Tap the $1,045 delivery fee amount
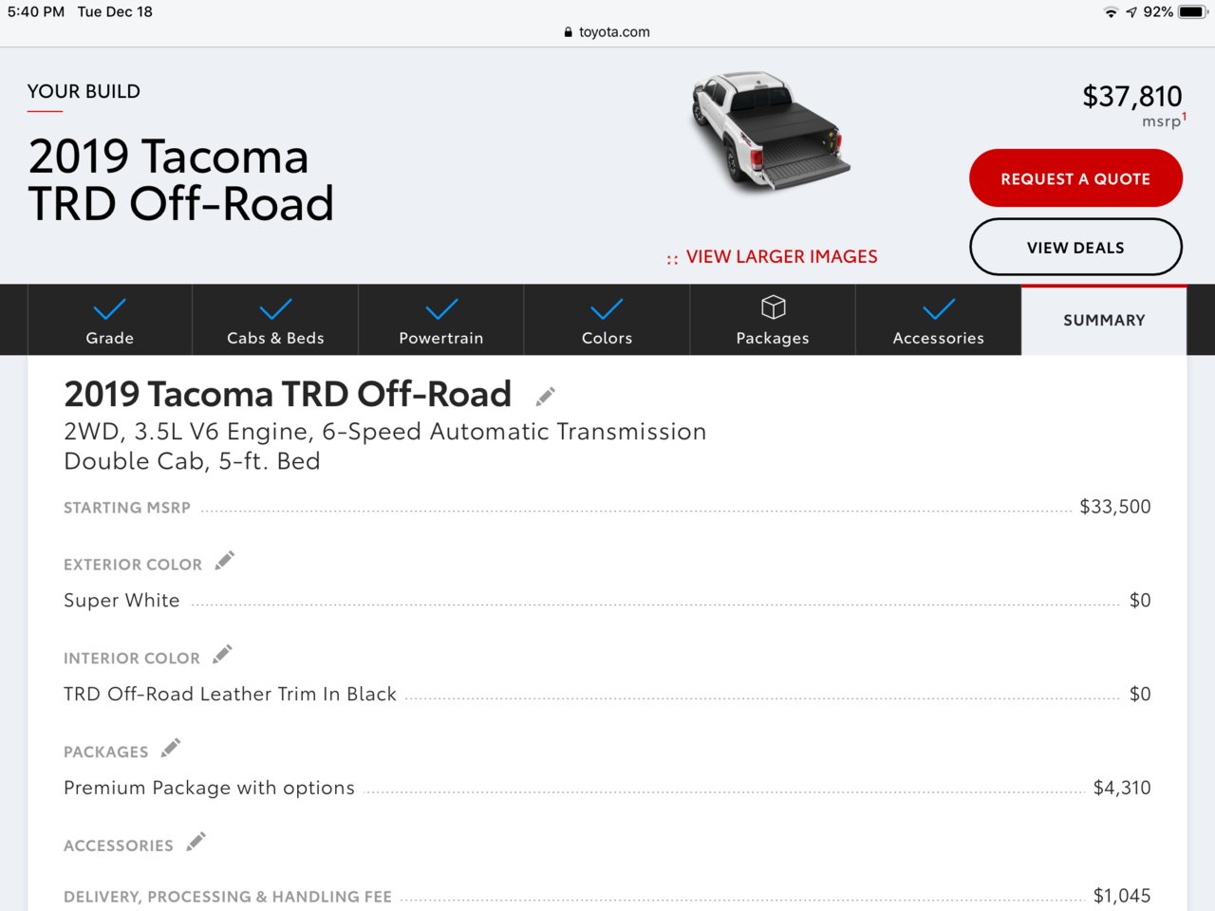The height and width of the screenshot is (911, 1215). pos(1122,896)
